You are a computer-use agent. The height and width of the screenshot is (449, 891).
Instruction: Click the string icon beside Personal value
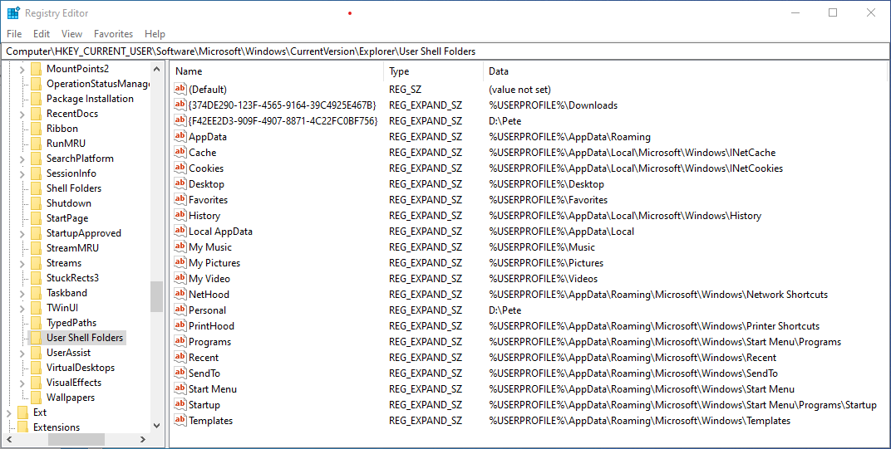point(180,310)
